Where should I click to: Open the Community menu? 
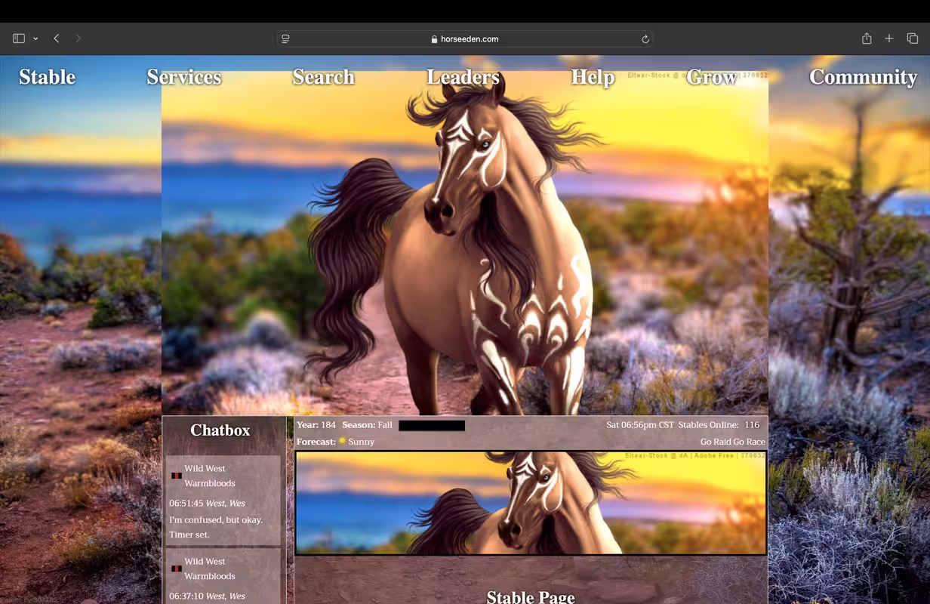tap(863, 77)
